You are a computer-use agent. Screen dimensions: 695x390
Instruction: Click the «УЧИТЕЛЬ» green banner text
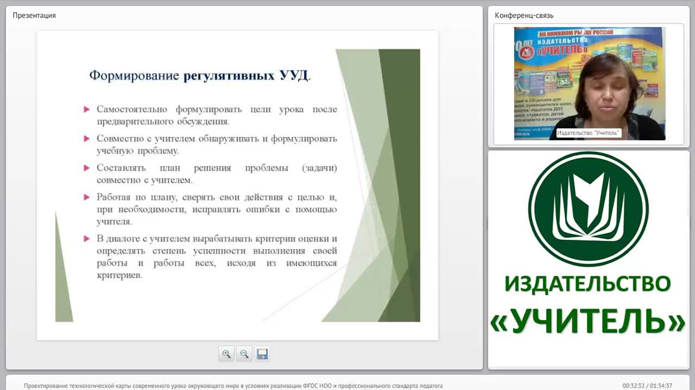pos(588,321)
